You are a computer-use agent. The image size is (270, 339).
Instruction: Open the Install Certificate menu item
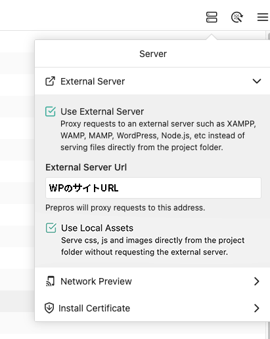pyautogui.click(x=152, y=308)
